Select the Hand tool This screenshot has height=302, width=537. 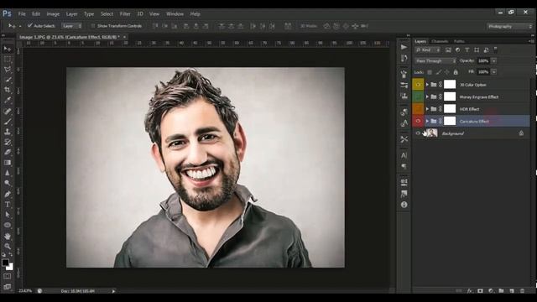tap(8, 237)
